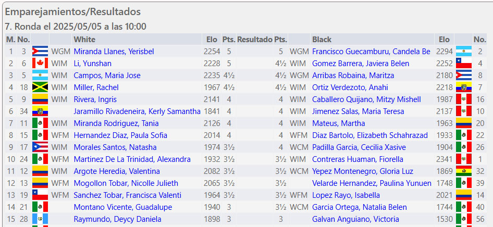Screen dimensions: 493x227
Task: Open Campos, Maria Jose player page
Action: (x=107, y=75)
